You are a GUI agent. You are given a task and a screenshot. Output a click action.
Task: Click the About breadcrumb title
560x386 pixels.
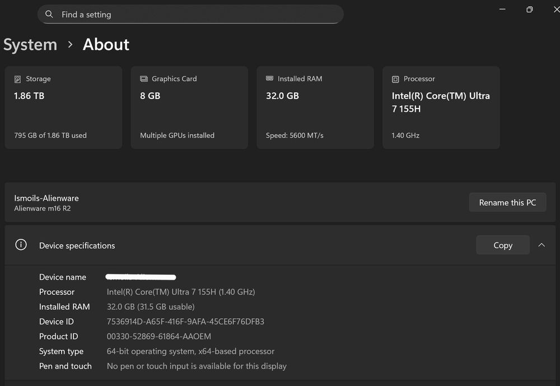click(x=106, y=45)
